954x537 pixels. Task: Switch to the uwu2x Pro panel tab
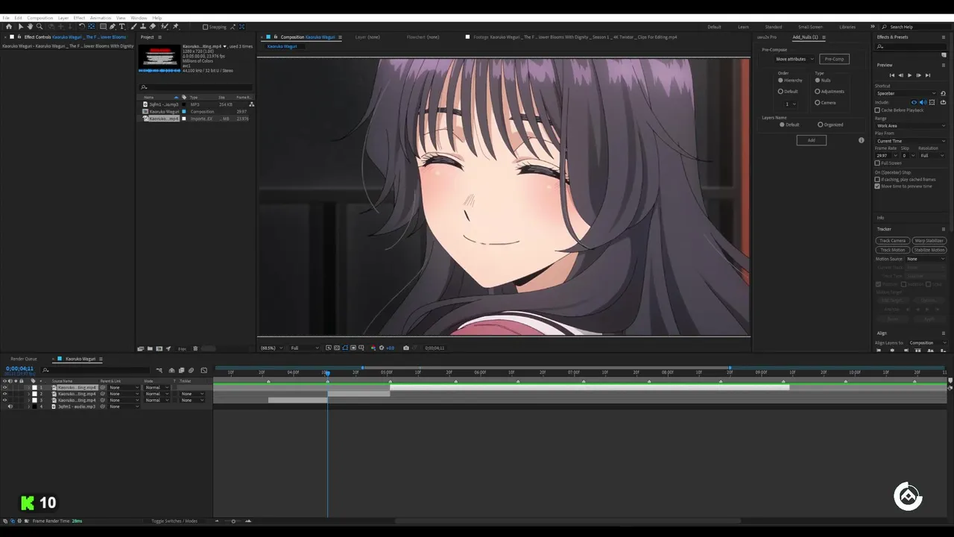(767, 37)
